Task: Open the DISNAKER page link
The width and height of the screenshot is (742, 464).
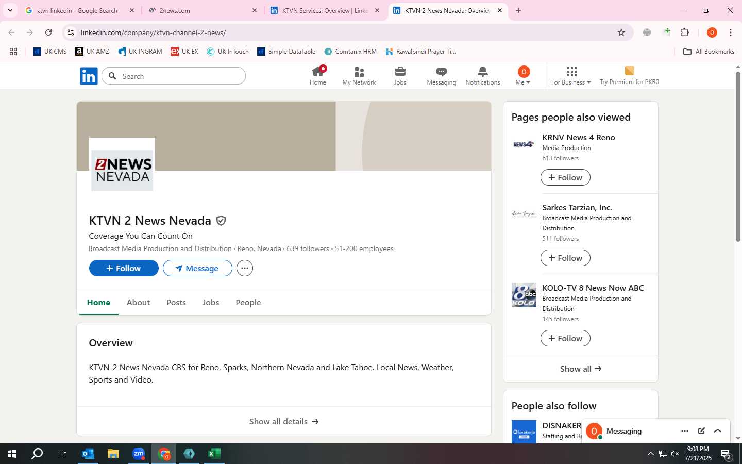Action: click(x=562, y=425)
